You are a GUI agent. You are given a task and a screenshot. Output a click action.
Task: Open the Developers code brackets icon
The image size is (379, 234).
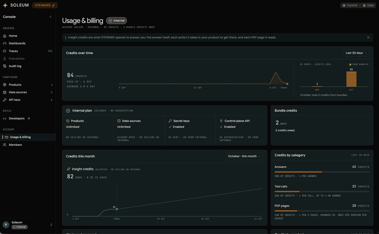5,119
